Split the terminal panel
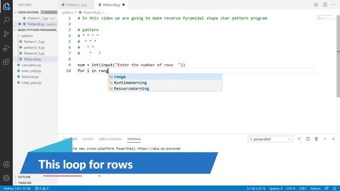 coord(308,139)
